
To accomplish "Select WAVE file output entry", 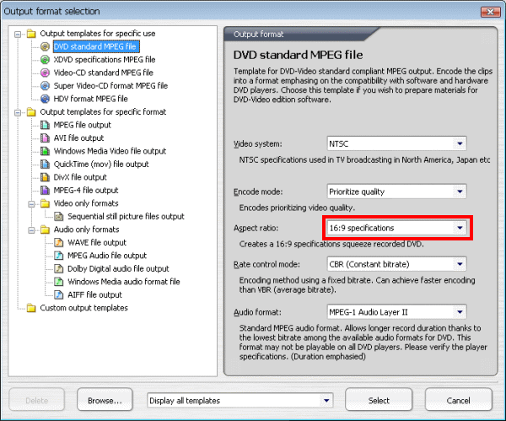I will (97, 242).
